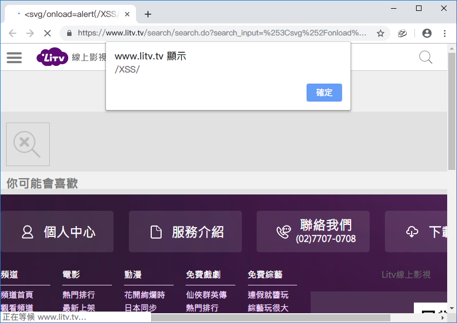The height and width of the screenshot is (323, 457).
Task: Click the 確定 button in alert dialog
Action: 324,93
